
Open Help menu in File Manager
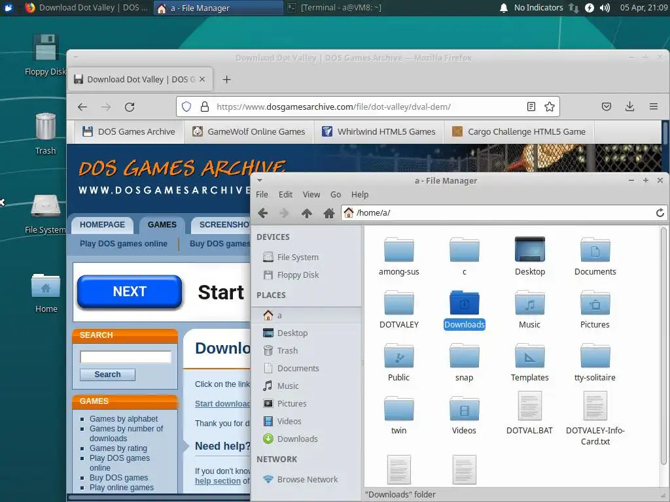[360, 195]
